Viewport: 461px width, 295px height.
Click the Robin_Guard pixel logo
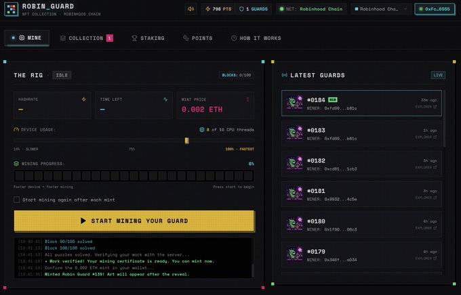(x=11, y=9)
